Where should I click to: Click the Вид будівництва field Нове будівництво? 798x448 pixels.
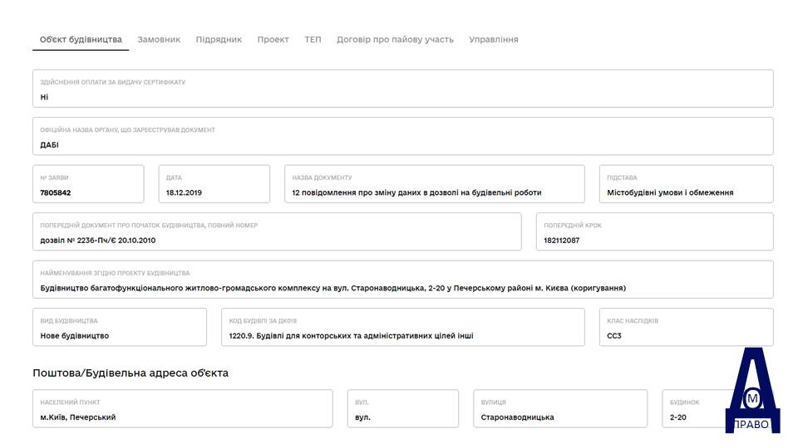pyautogui.click(x=120, y=327)
